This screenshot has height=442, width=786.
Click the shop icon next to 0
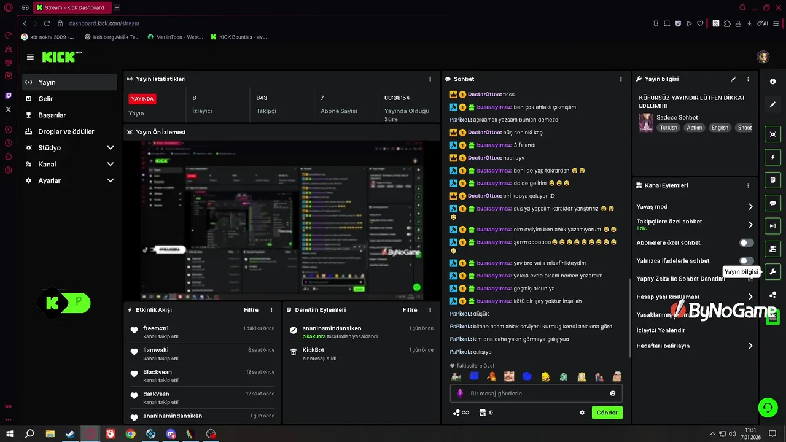pos(483,413)
